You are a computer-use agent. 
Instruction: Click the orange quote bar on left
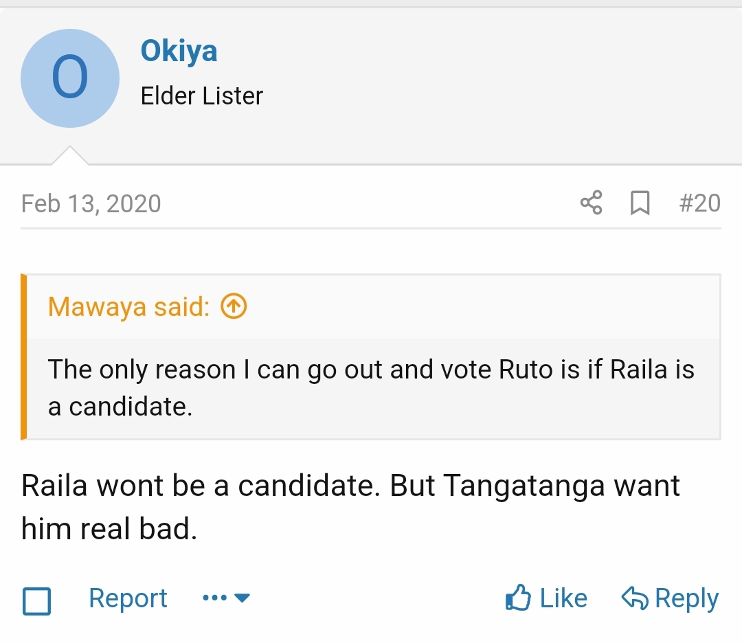tap(23, 357)
